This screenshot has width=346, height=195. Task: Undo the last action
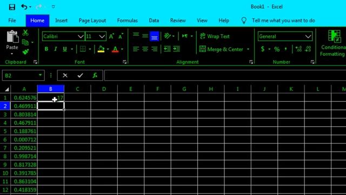24,7
